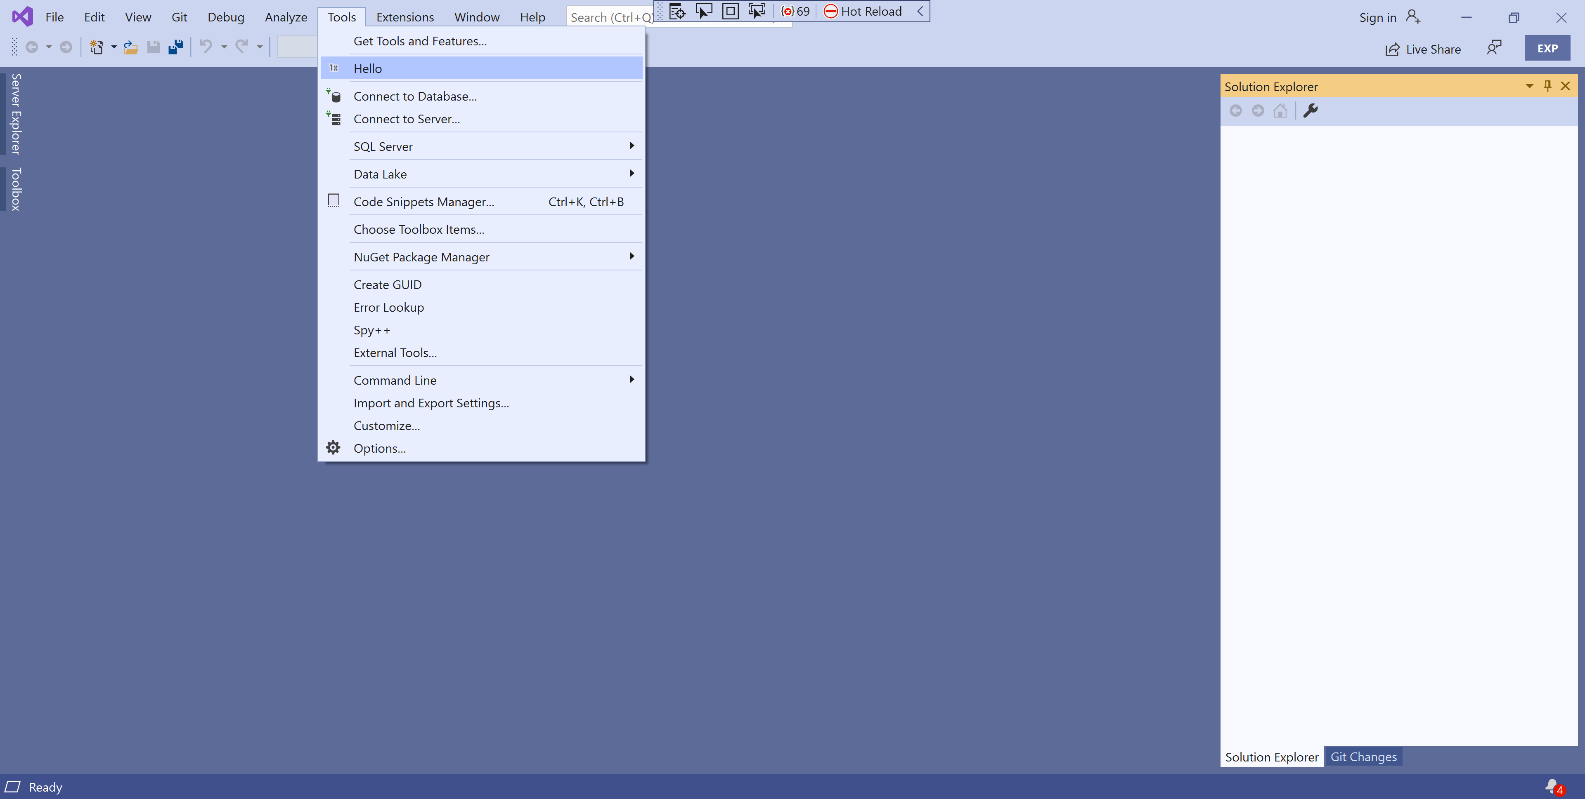Open the Solution Explorer wrench properties icon
The width and height of the screenshot is (1585, 799).
pos(1311,110)
